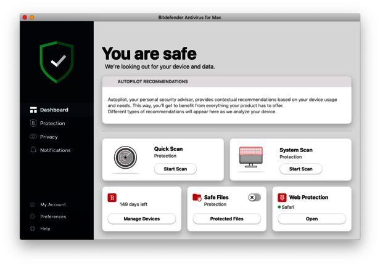
Task: Click the System Scan monitor icon
Action: tap(251, 157)
